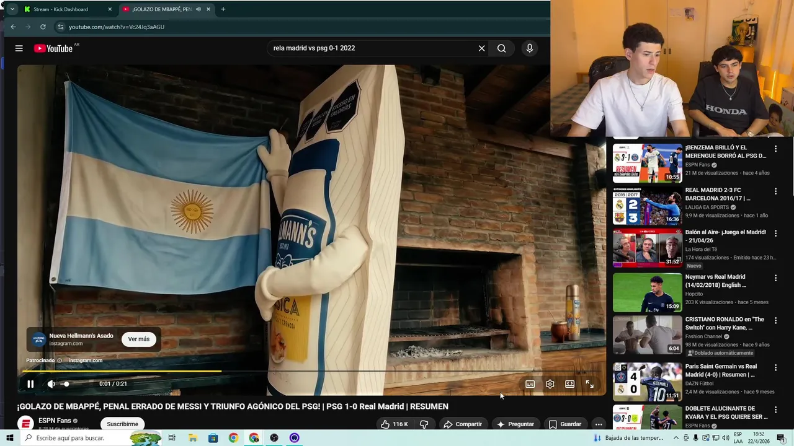Open Benzema Brilló video thumbnail
The height and width of the screenshot is (446, 794).
point(647,163)
